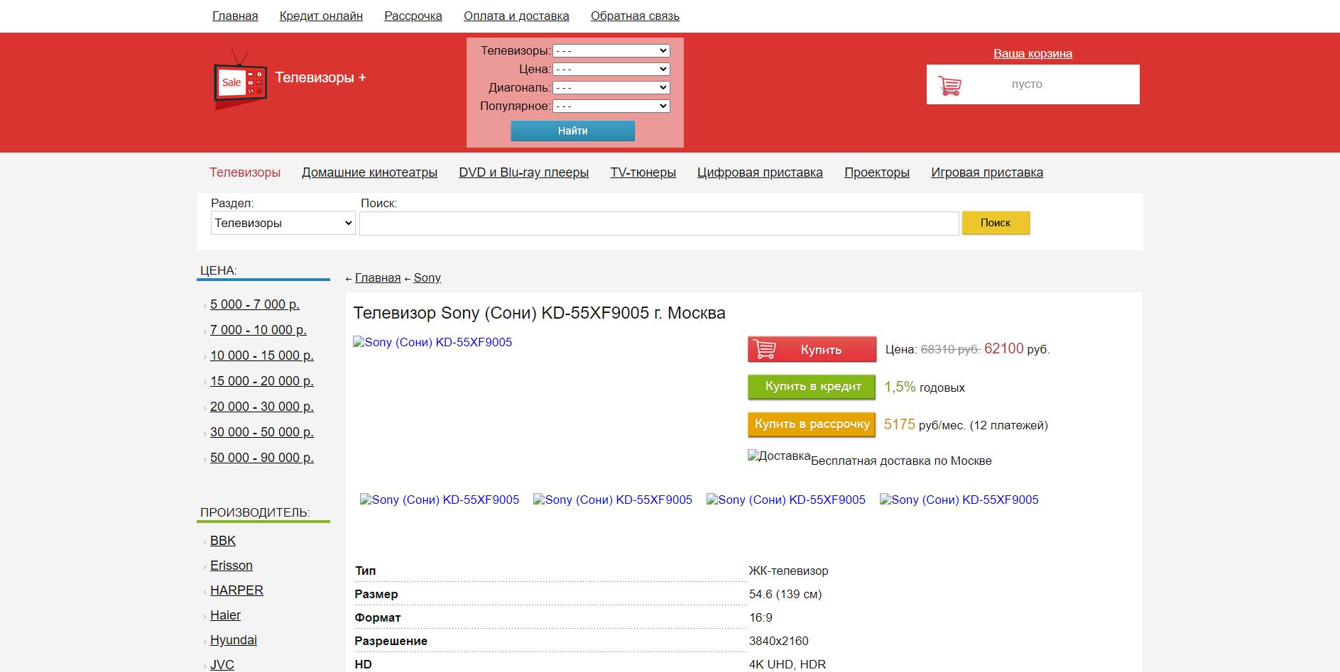The height and width of the screenshot is (672, 1340).
Task: Choose the BBK manufacturer link
Action: pyautogui.click(x=223, y=541)
